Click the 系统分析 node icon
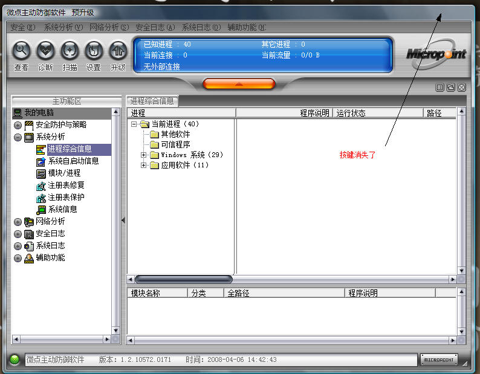This screenshot has height=374, width=480. [x=29, y=137]
